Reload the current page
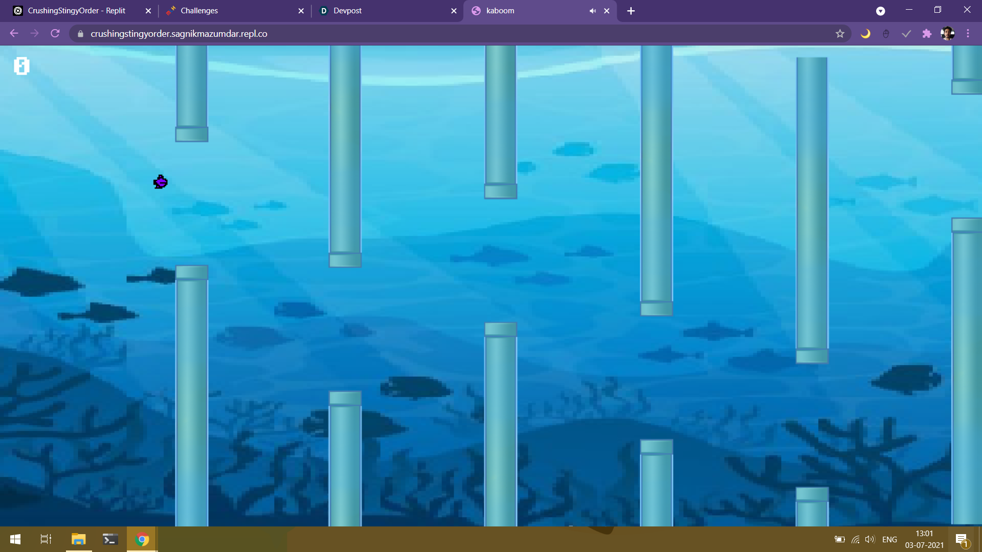 click(55, 34)
